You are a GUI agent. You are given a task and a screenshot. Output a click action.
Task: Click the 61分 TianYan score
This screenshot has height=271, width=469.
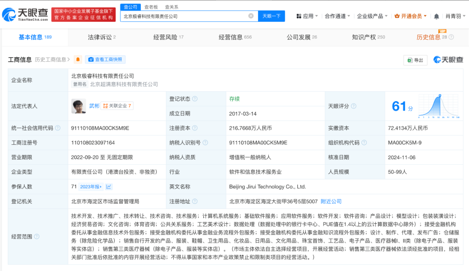402,106
